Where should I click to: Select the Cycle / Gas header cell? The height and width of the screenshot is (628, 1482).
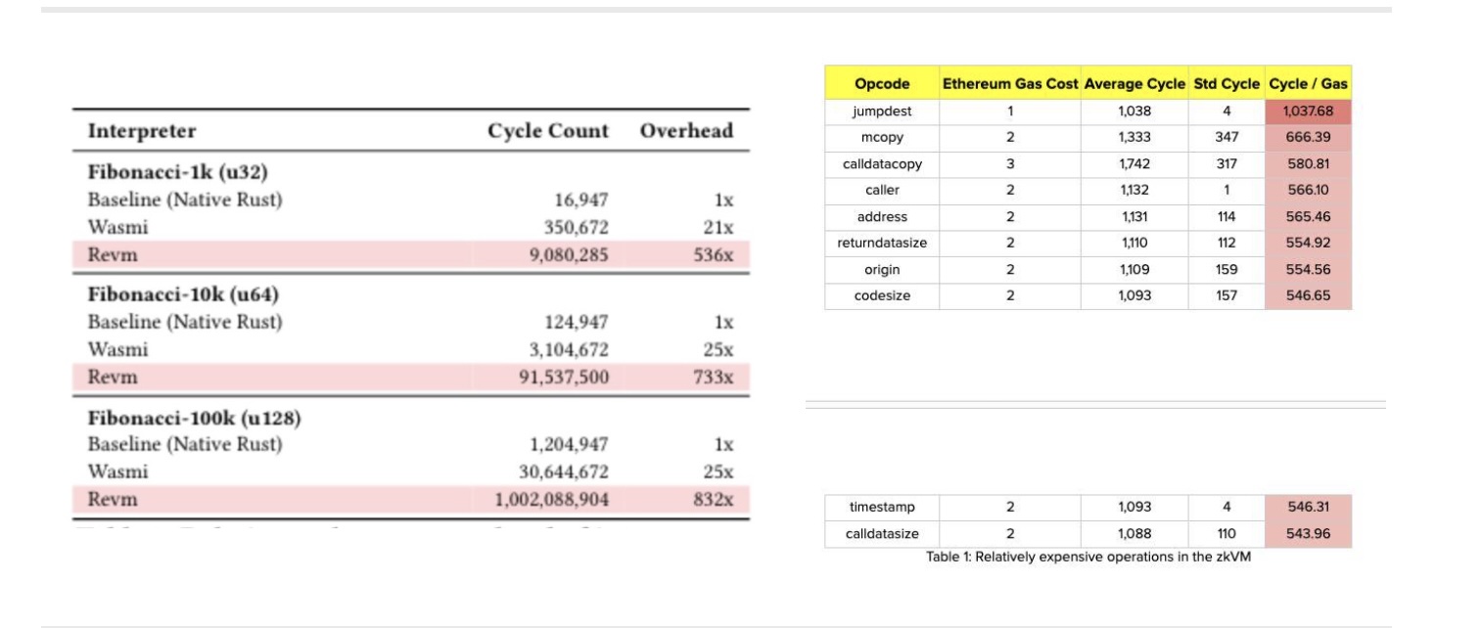(x=1308, y=84)
